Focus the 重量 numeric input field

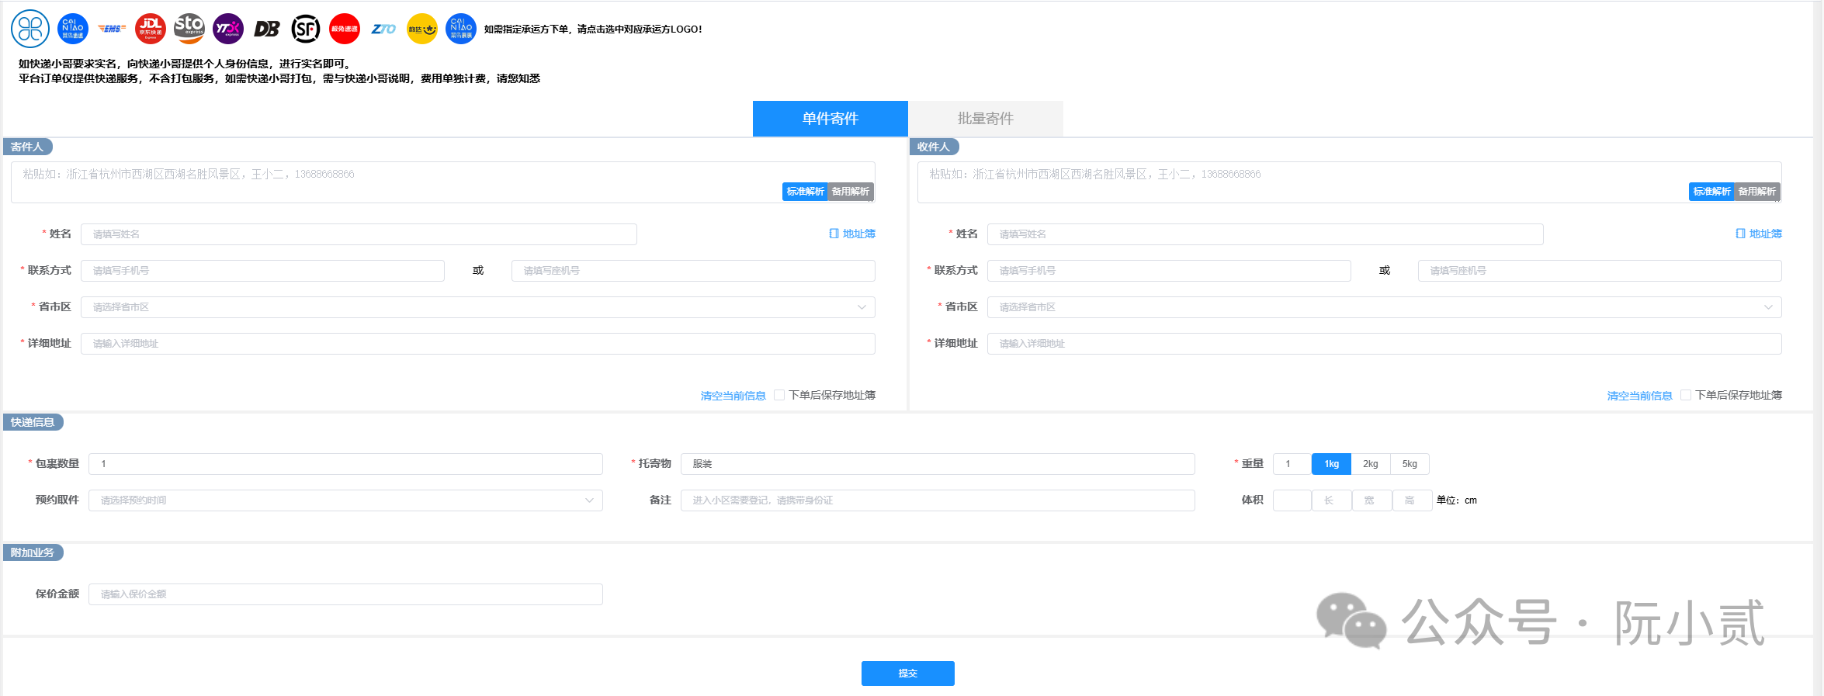pyautogui.click(x=1292, y=464)
